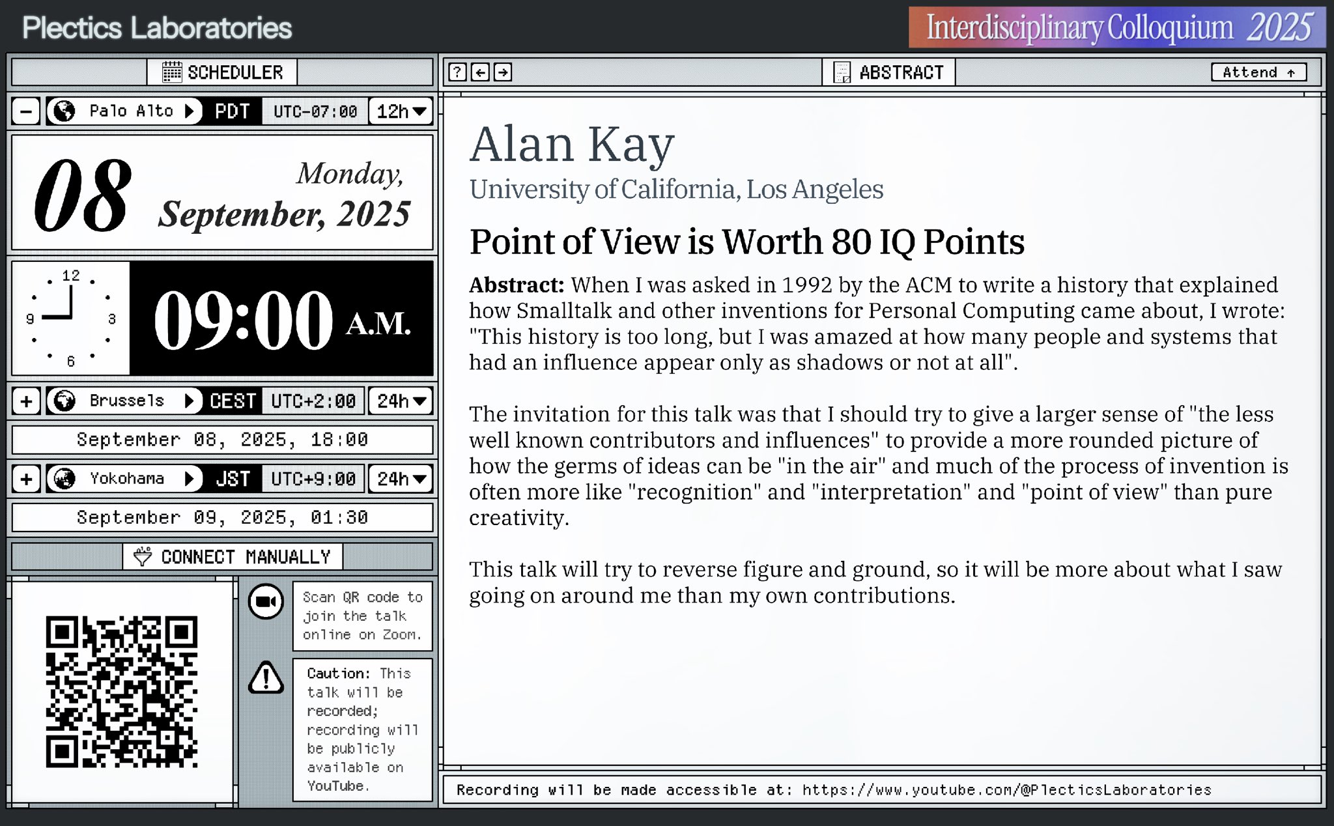This screenshot has height=826, width=1334.
Task: Click the back arrow icon
Action: coord(480,72)
